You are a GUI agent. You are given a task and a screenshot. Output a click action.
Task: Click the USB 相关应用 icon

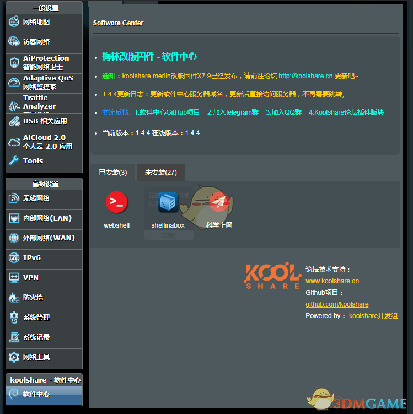[14, 121]
